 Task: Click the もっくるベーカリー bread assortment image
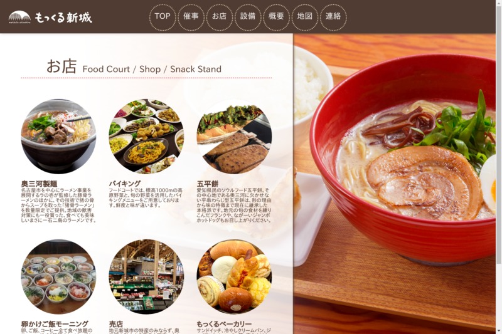234,277
